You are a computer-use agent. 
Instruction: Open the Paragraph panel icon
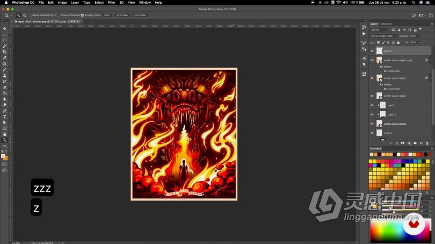pos(364,64)
